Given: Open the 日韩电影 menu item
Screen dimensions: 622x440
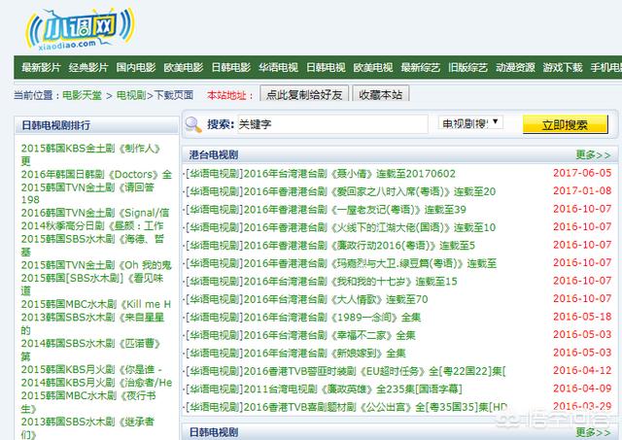Looking at the screenshot, I should [x=231, y=67].
